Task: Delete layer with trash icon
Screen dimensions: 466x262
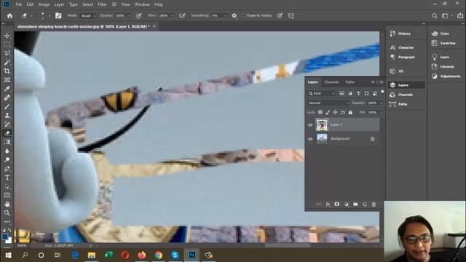Action: point(374,205)
